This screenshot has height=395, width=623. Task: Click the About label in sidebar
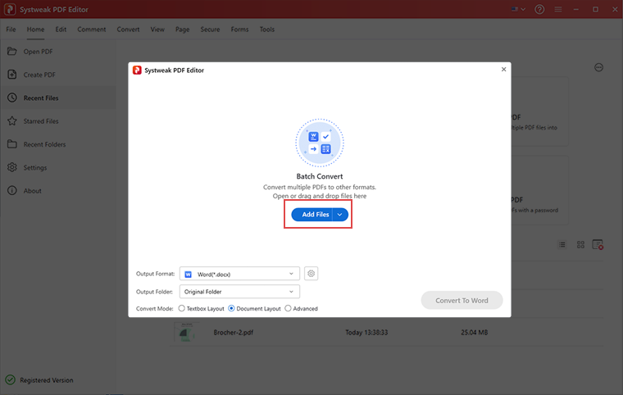point(32,191)
